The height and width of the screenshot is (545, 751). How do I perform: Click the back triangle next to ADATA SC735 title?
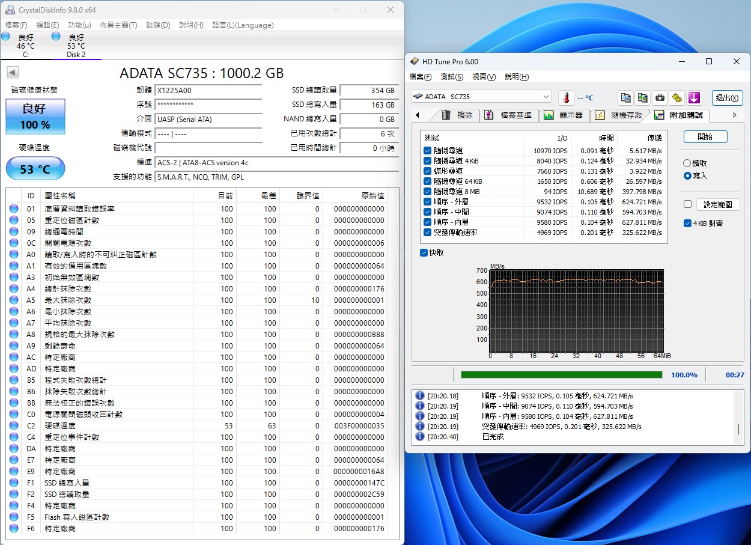click(x=13, y=73)
